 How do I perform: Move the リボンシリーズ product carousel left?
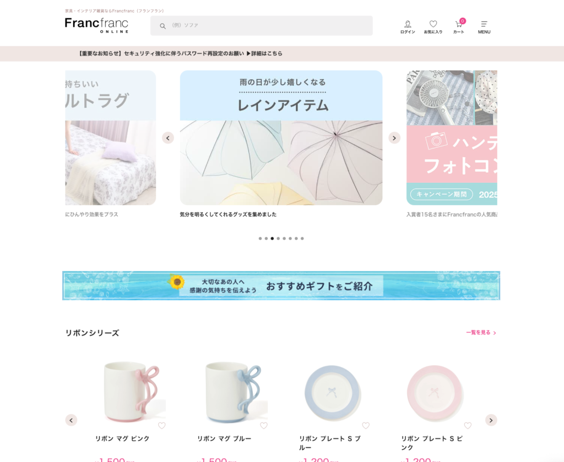71,420
